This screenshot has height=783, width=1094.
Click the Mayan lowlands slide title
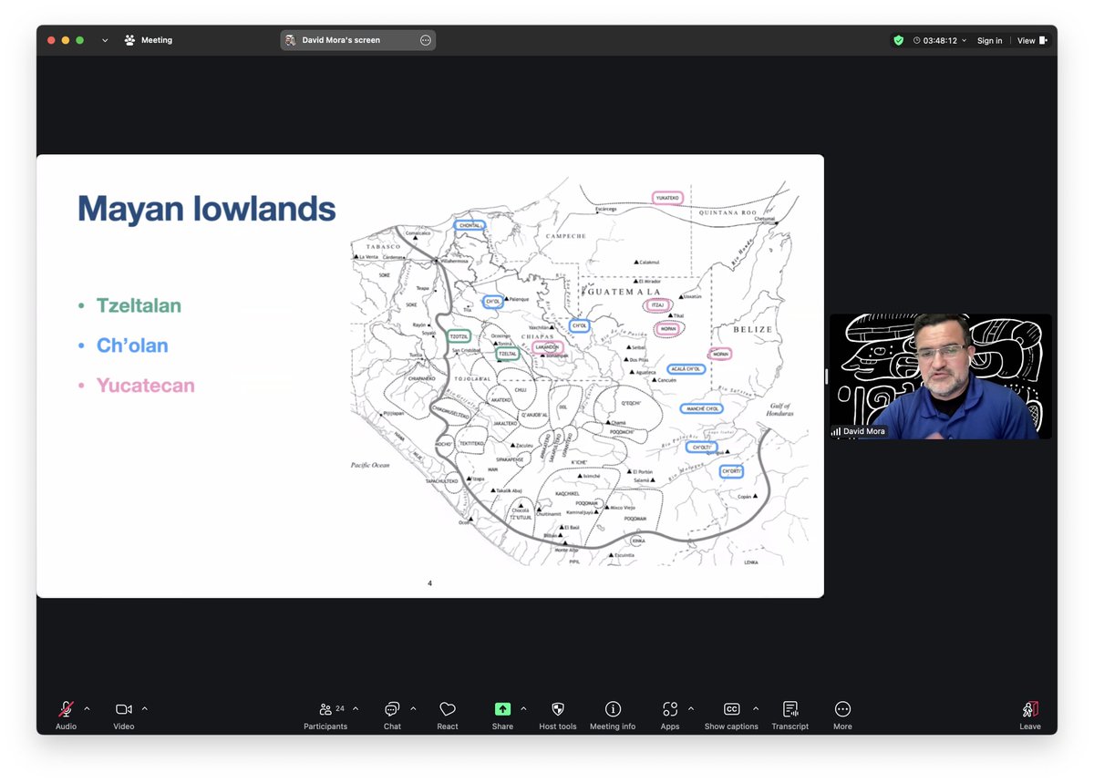(x=207, y=209)
